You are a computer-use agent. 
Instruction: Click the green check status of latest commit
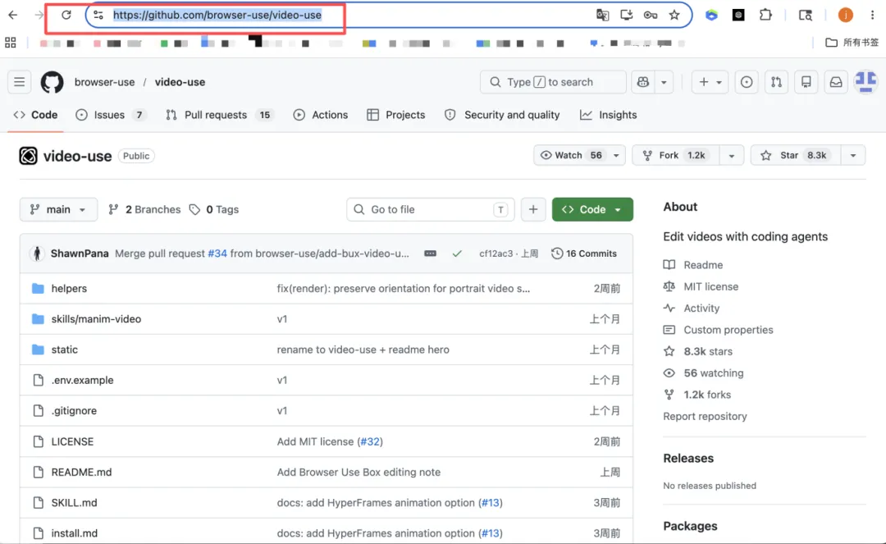click(457, 254)
